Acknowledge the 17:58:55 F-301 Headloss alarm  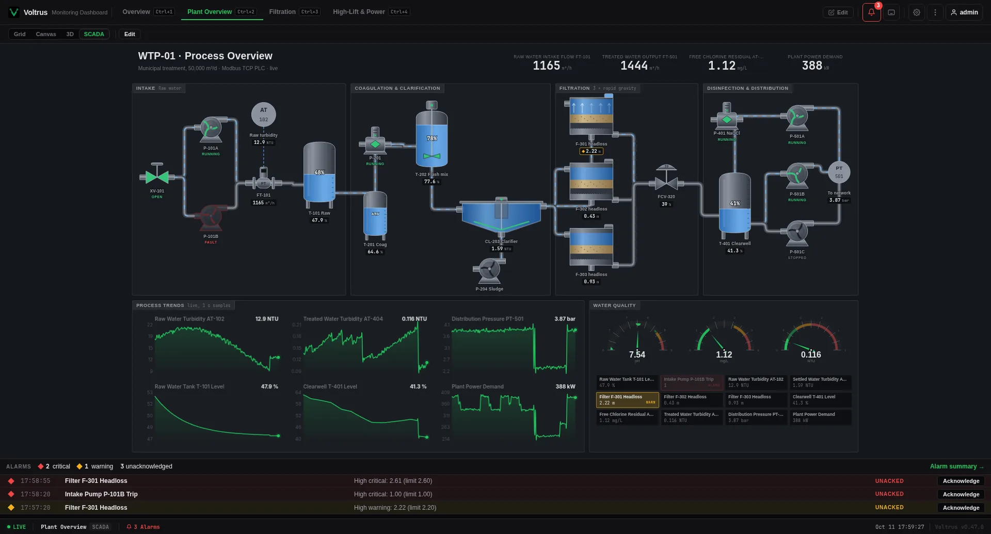[961, 481]
